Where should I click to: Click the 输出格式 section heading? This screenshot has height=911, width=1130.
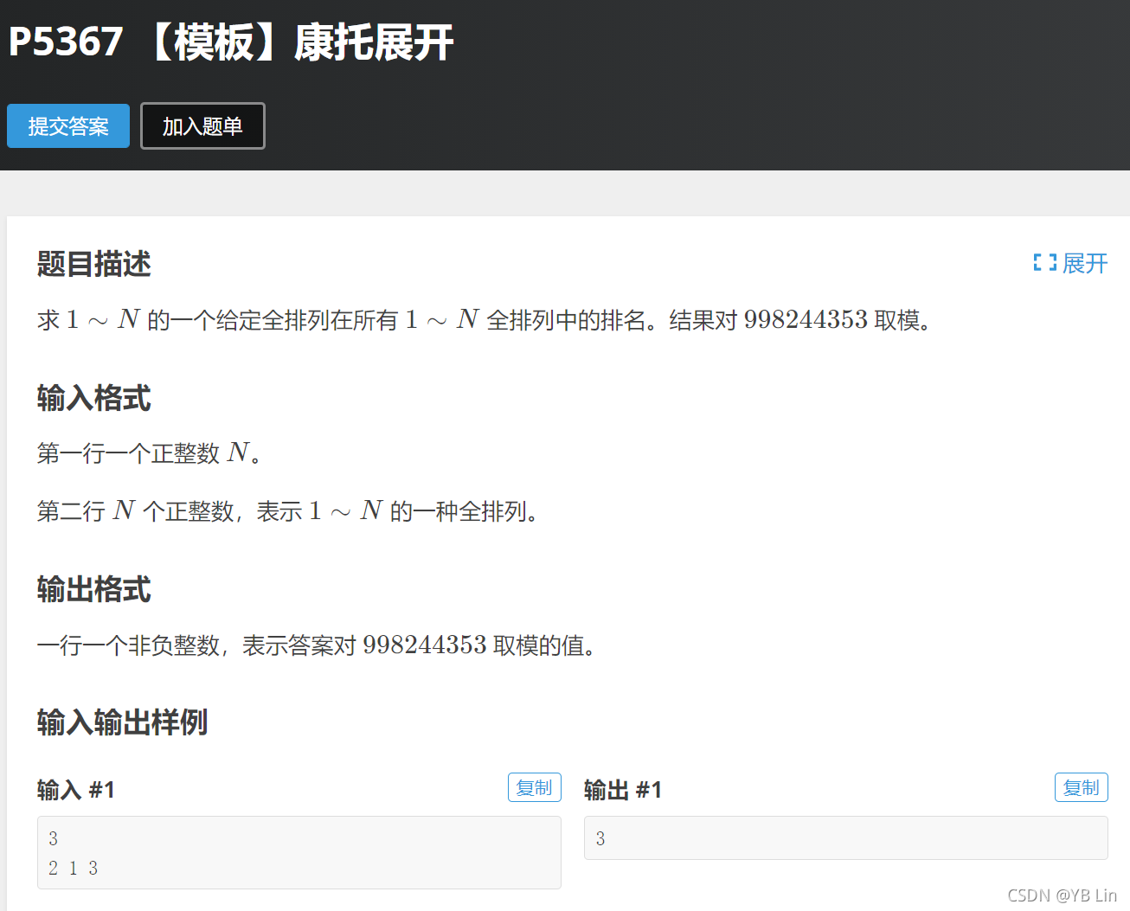(93, 589)
